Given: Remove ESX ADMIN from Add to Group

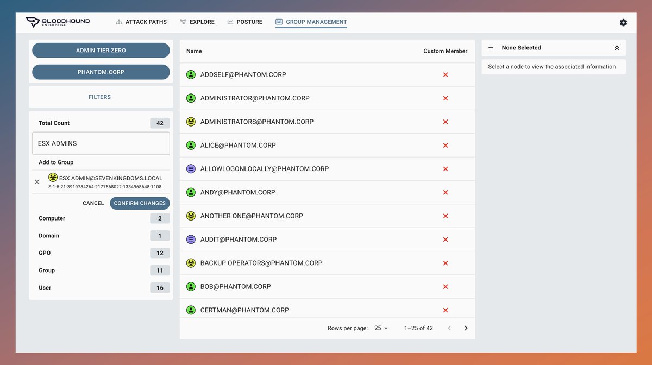Looking at the screenshot, I should tap(37, 182).
